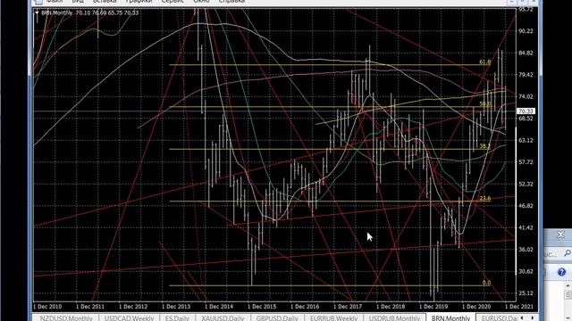
Task: Open the Окно menu
Action: [x=201, y=2]
